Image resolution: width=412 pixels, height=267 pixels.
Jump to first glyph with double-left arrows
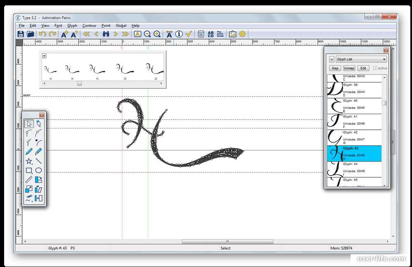[87, 34]
